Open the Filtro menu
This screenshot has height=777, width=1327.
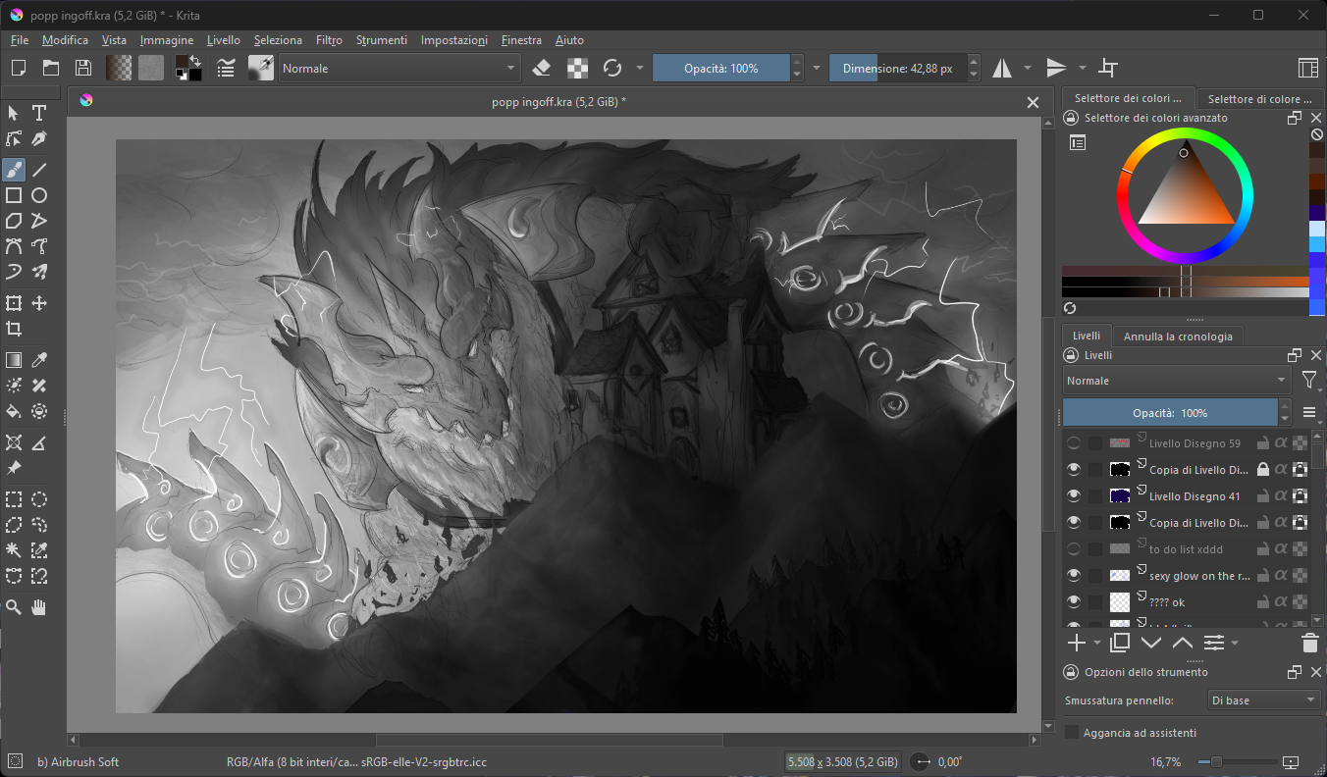point(329,40)
